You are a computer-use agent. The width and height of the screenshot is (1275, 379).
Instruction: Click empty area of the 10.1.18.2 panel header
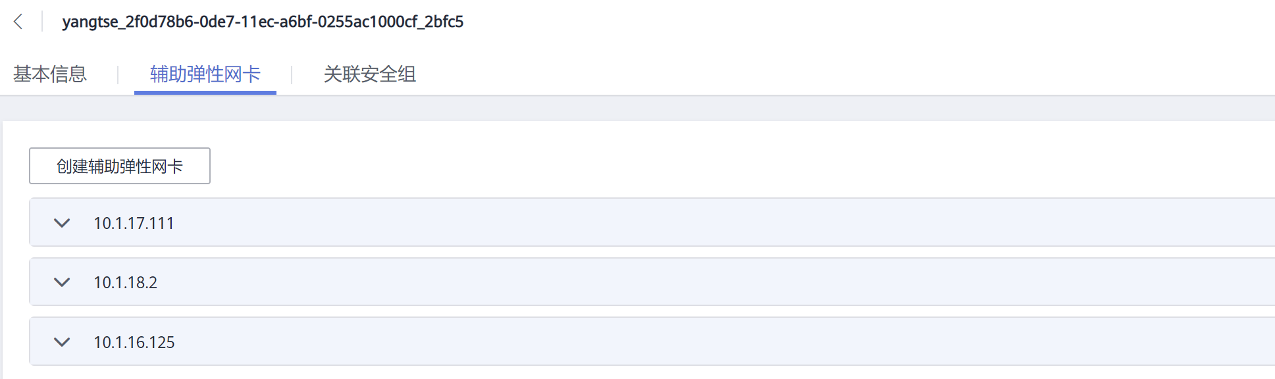(x=658, y=282)
